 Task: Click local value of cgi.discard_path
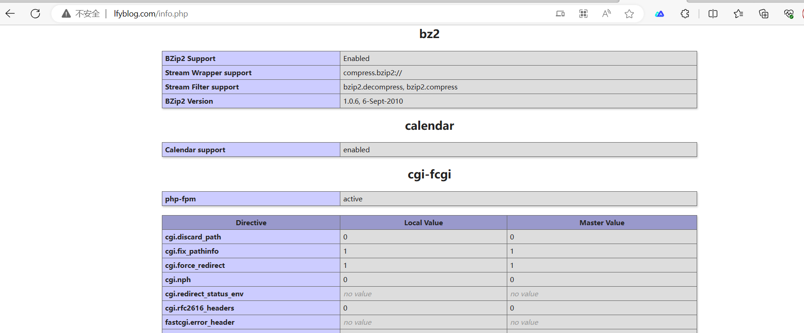click(345, 237)
